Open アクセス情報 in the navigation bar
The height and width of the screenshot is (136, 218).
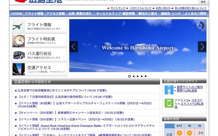click(56, 14)
